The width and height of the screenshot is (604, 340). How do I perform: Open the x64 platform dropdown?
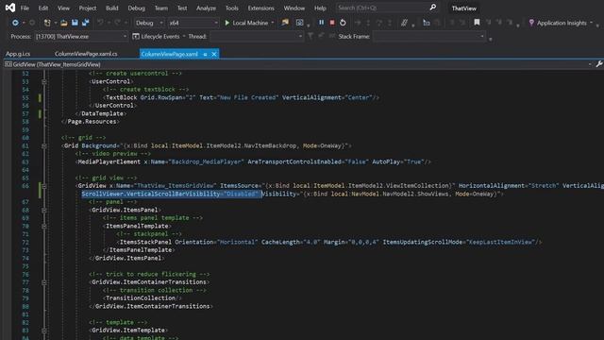[x=193, y=23]
